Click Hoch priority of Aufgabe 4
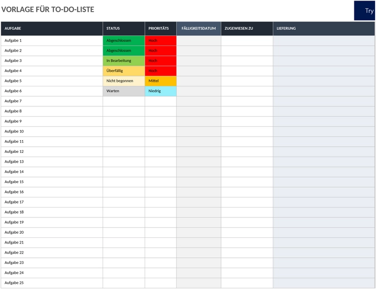377x290 pixels. (x=161, y=71)
